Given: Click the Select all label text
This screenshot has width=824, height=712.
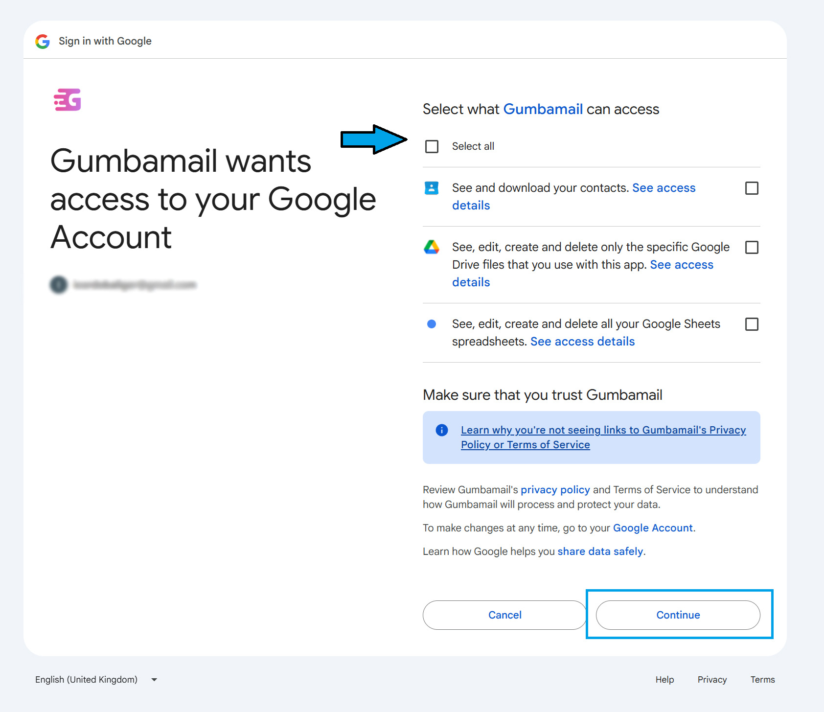Looking at the screenshot, I should [473, 146].
